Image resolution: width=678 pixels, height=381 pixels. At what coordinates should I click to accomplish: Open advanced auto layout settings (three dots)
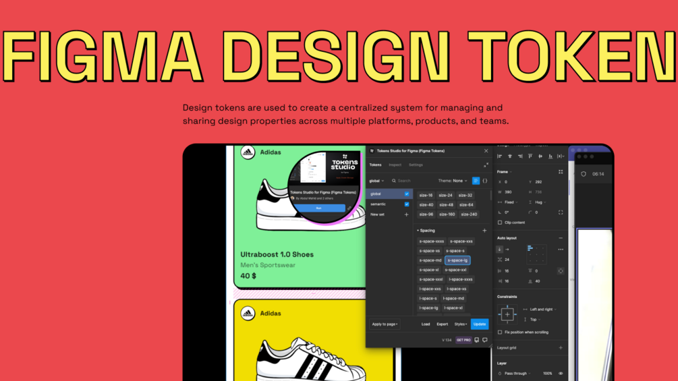point(561,250)
